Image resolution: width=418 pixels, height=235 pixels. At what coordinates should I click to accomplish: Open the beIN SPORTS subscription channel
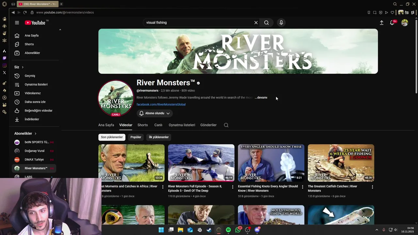click(x=34, y=142)
